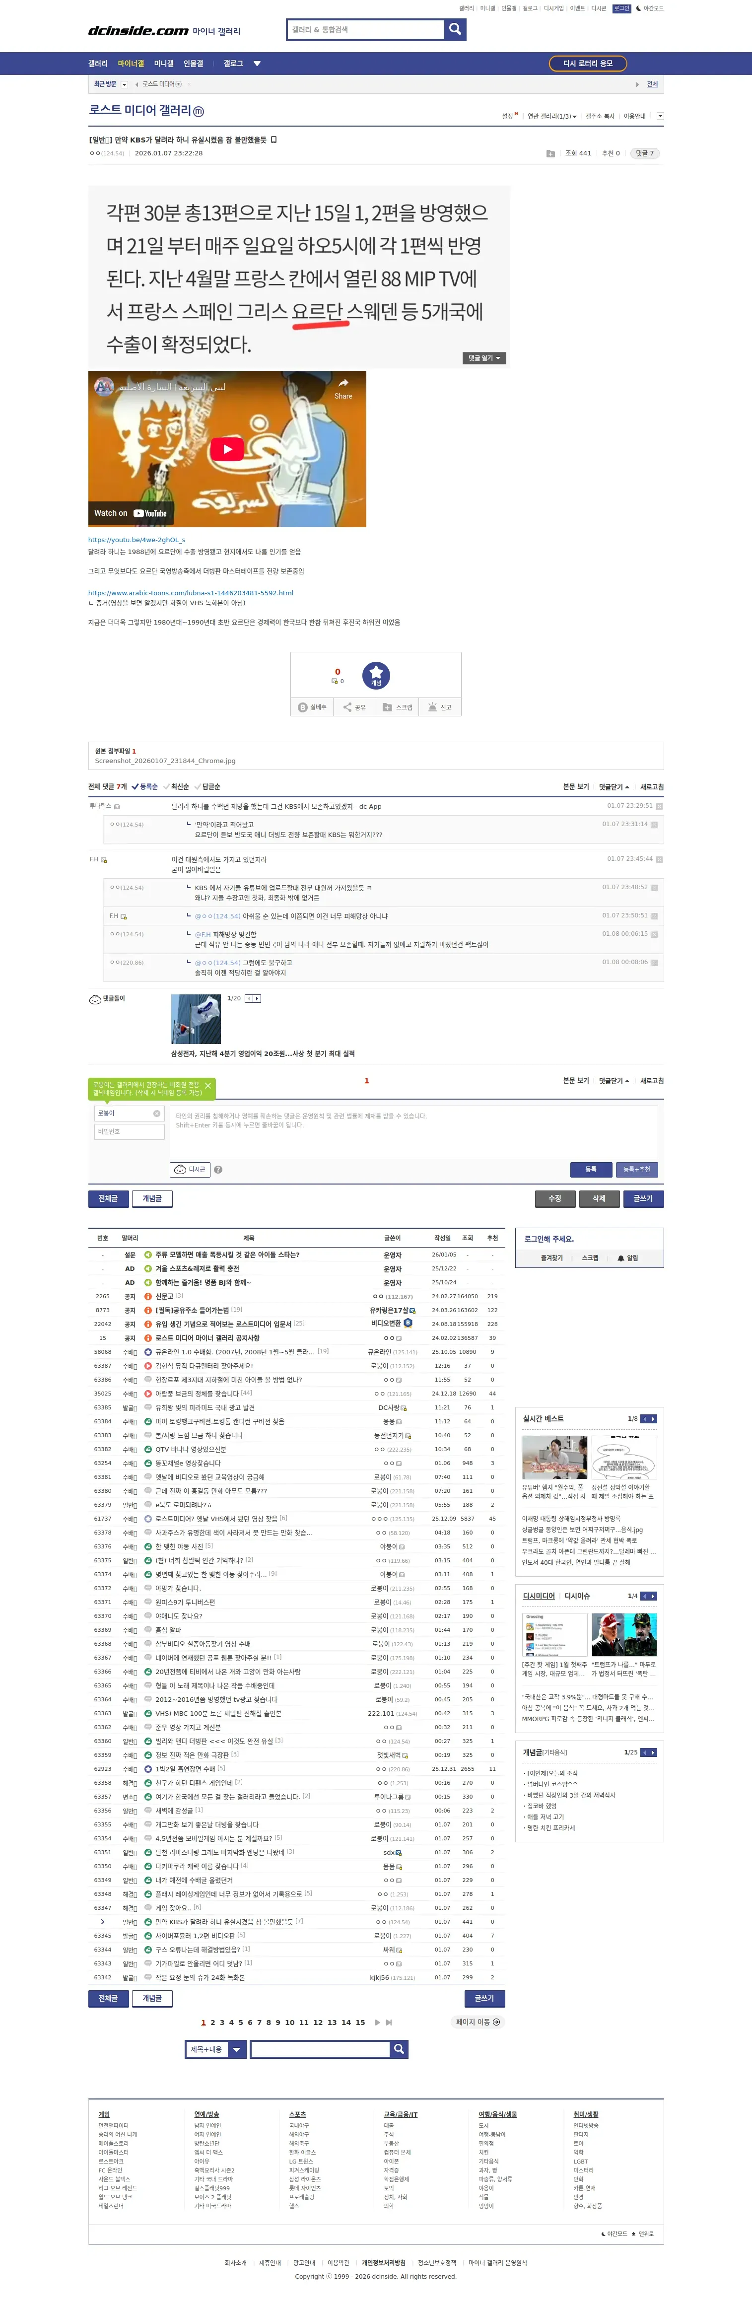
Task: Click the 비밀번호 password field
Action: 130,1132
